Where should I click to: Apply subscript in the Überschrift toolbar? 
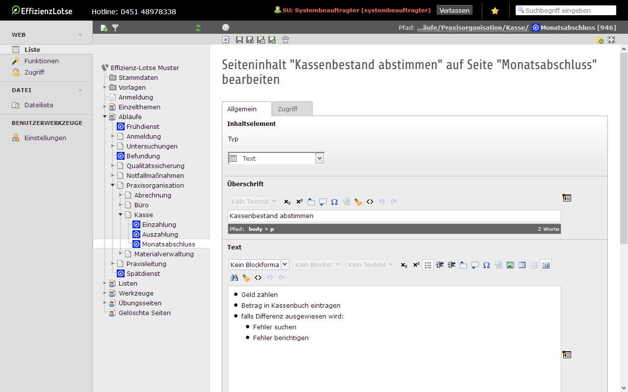[x=288, y=202]
